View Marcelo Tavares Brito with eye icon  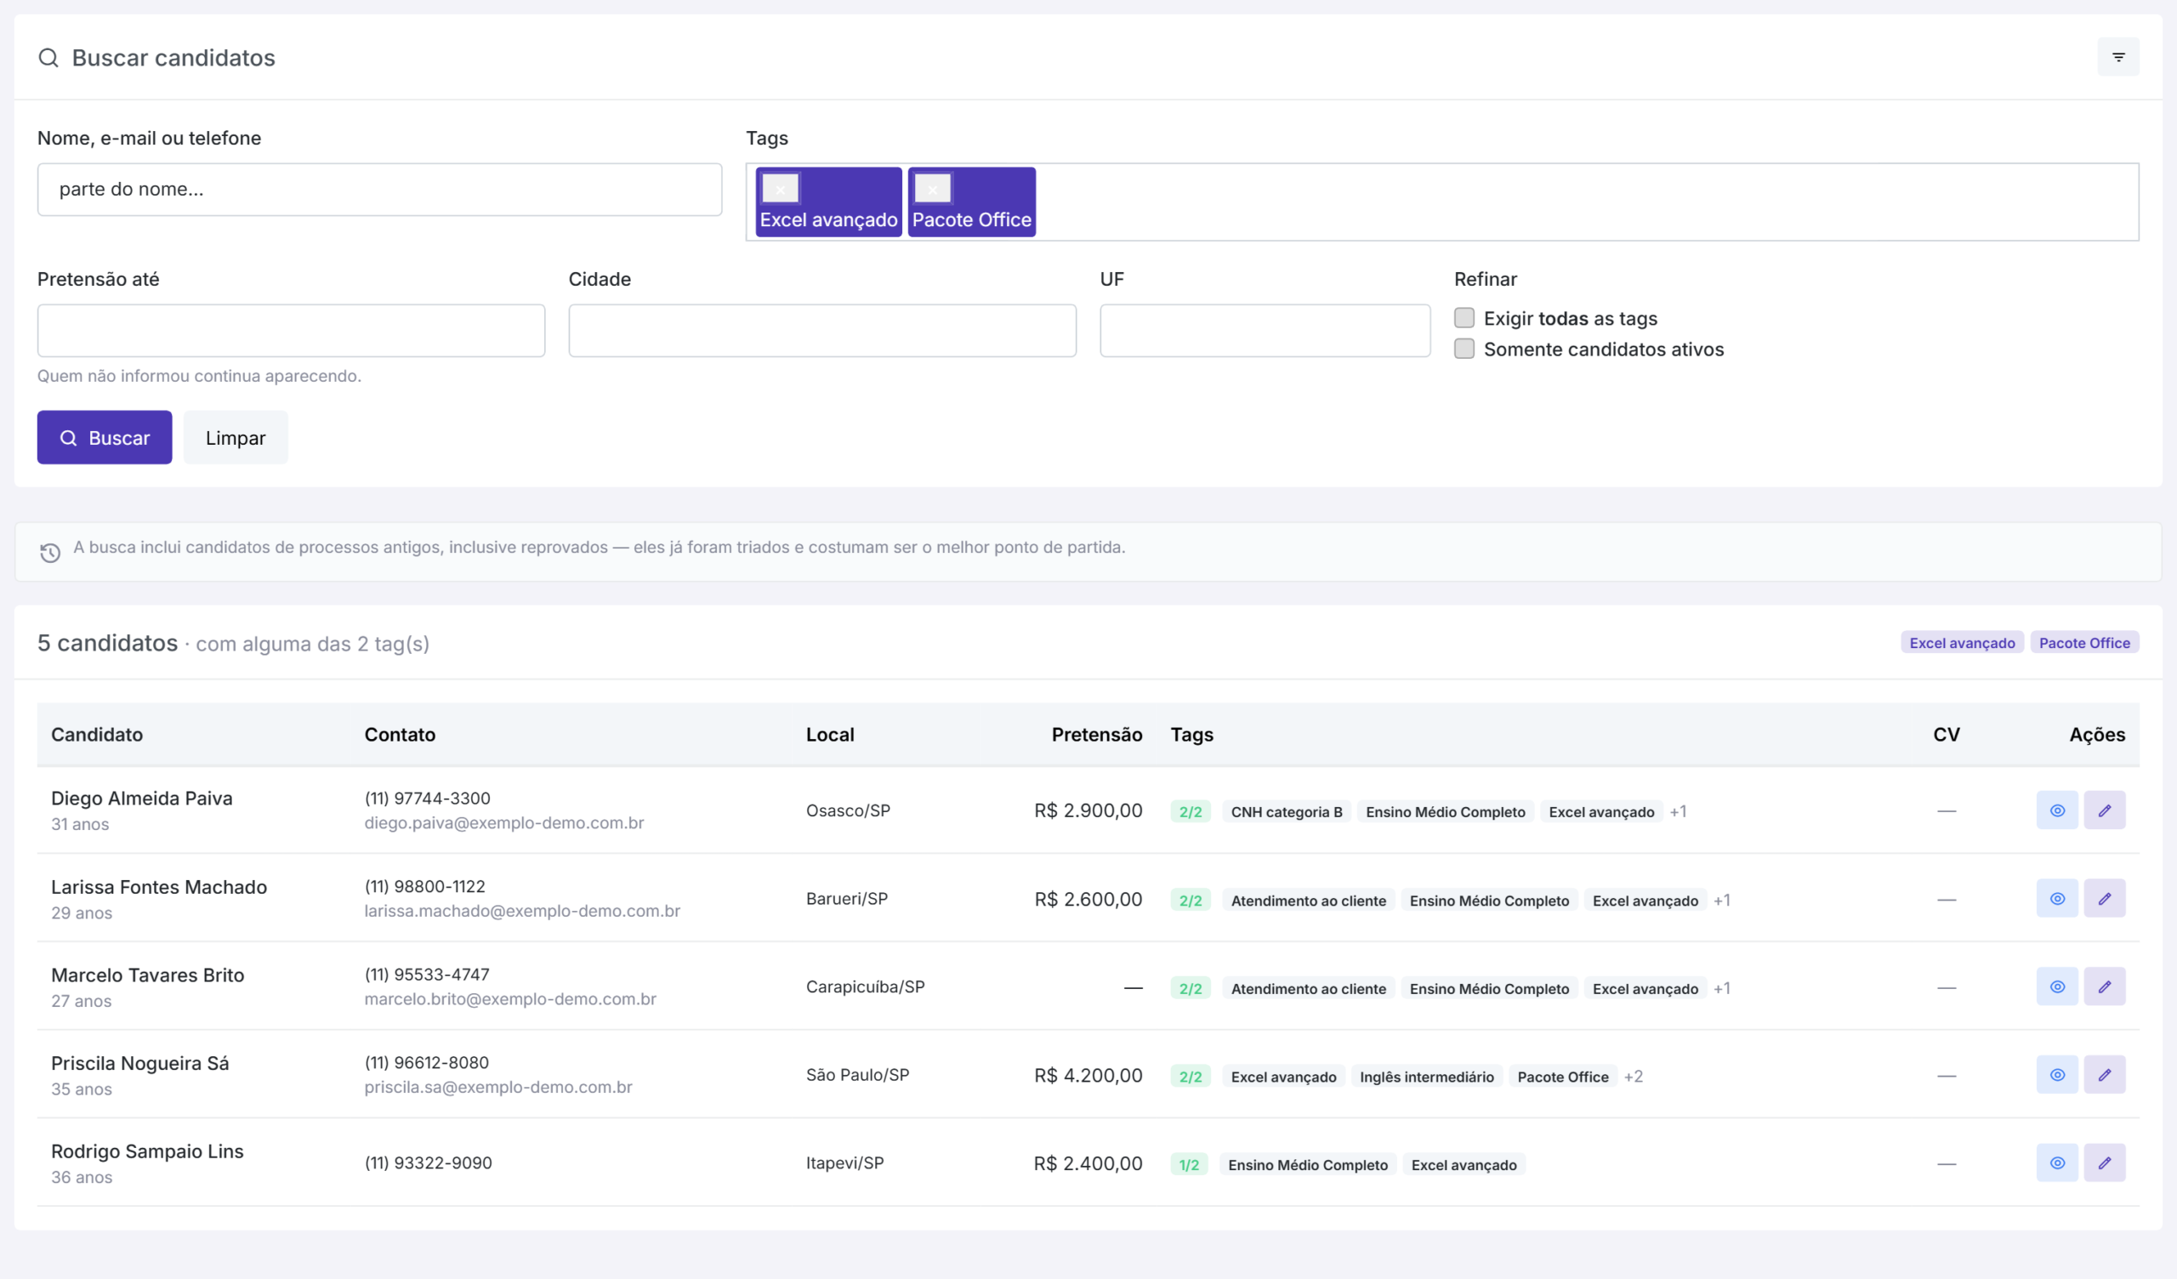2058,987
